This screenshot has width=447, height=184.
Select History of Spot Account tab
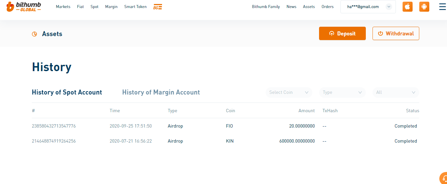[67, 92]
